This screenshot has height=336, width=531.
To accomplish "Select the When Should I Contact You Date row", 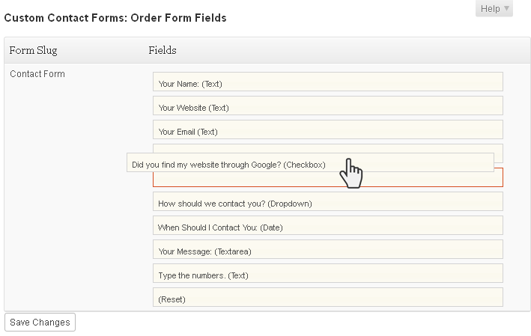I will [x=328, y=225].
